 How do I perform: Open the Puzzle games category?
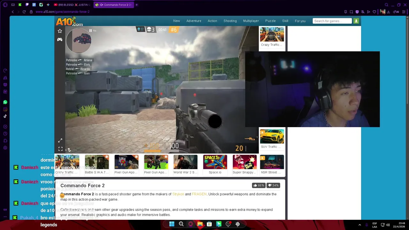(x=270, y=21)
